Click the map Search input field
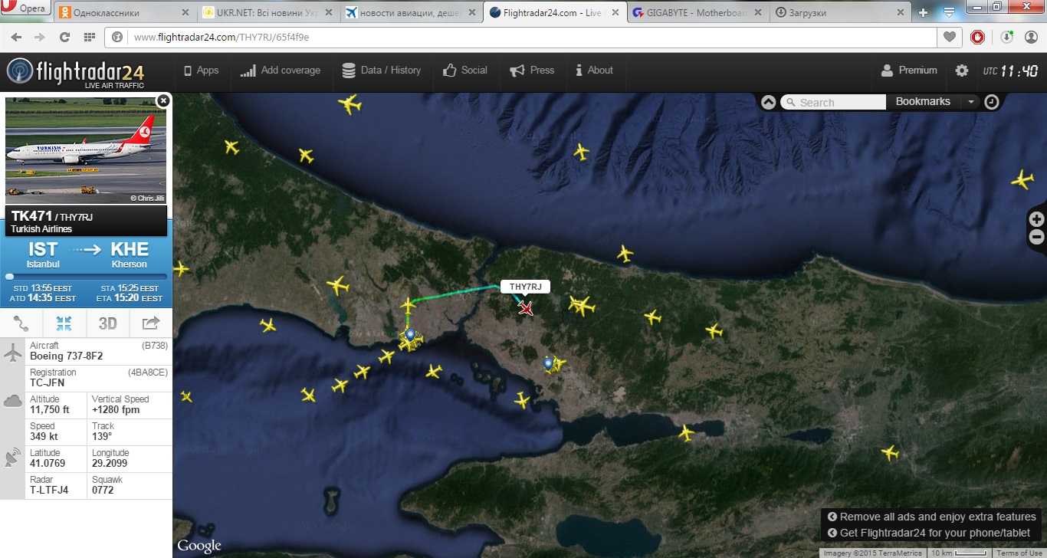The height and width of the screenshot is (558, 1047). (x=840, y=103)
